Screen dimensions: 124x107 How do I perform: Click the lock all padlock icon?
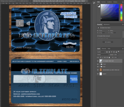(109, 57)
